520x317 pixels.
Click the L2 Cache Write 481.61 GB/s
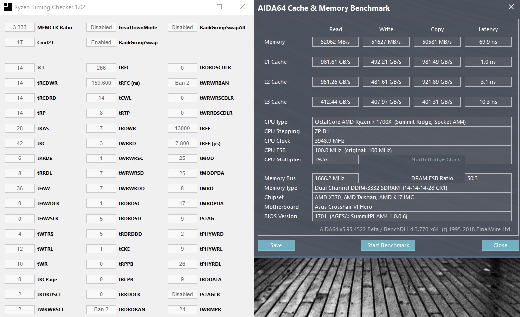386,82
